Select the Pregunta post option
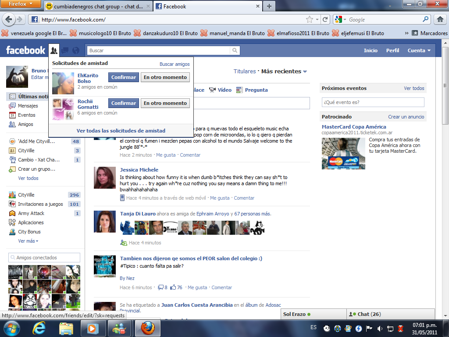The image size is (449, 337). [x=252, y=90]
